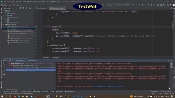The image size is (175, 98).
Task: Expand the java folder arrow
Action: 6,15
